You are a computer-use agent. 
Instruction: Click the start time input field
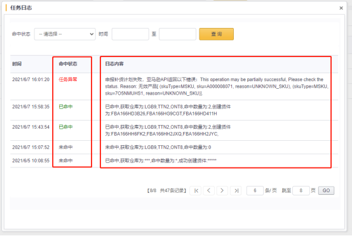pyautogui.click(x=130, y=34)
